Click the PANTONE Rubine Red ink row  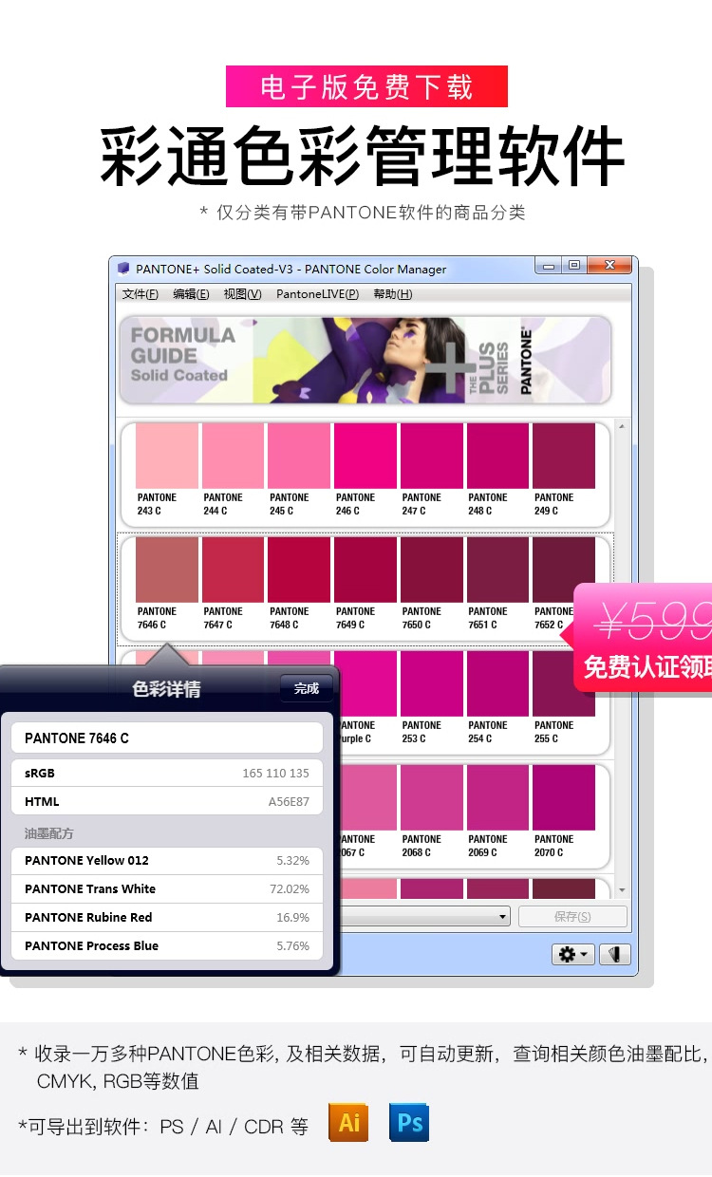click(x=167, y=917)
